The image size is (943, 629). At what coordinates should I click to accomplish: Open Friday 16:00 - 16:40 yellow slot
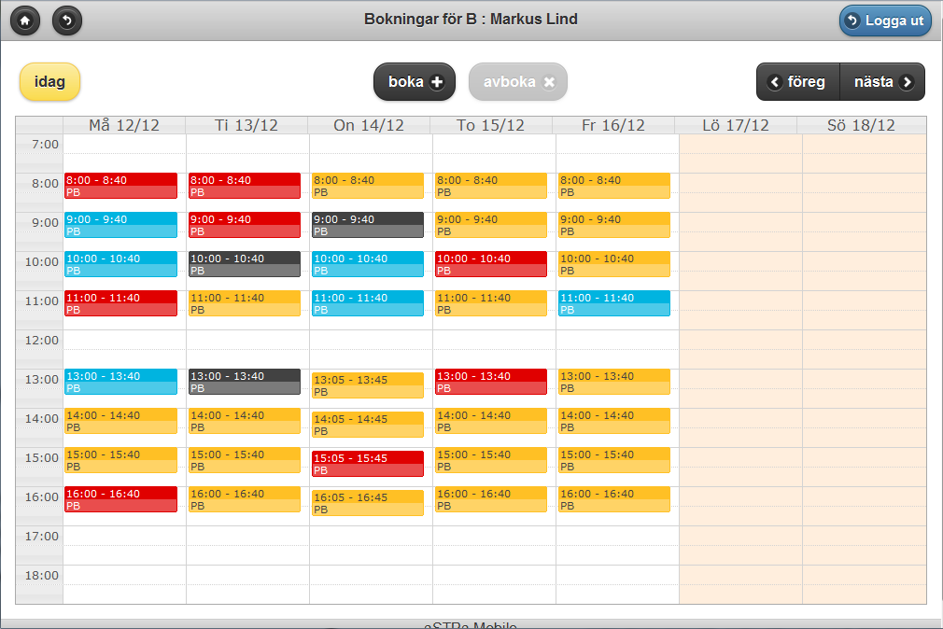click(614, 499)
